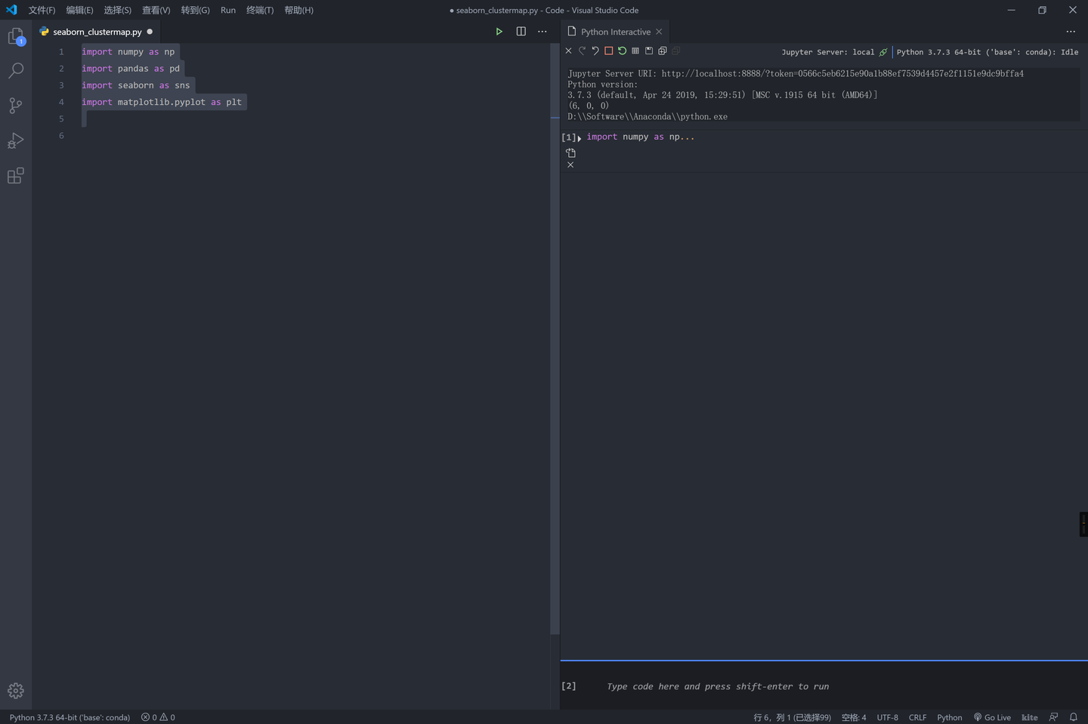Open the Run menu

click(x=228, y=10)
